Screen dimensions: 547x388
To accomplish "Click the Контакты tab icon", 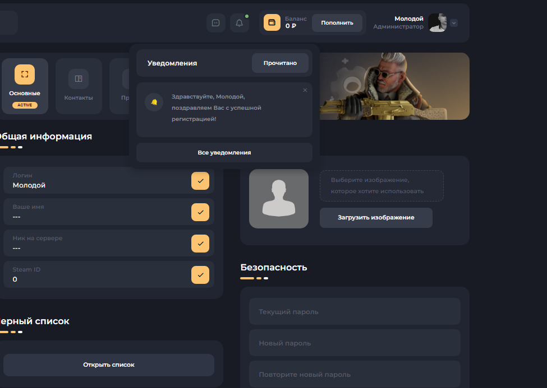I will (x=79, y=79).
